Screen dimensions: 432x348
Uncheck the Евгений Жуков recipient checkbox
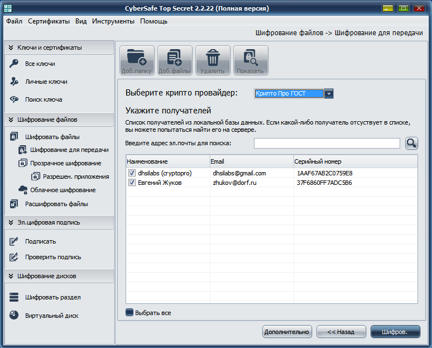click(x=132, y=183)
